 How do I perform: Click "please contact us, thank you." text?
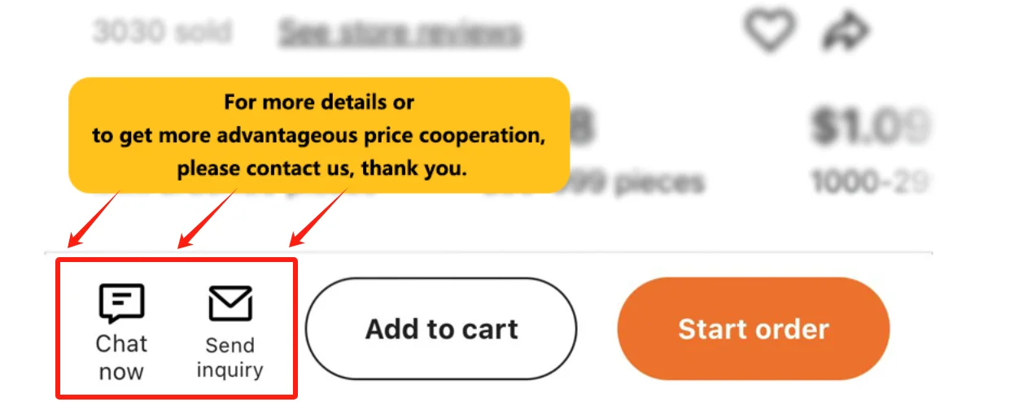coord(321,169)
